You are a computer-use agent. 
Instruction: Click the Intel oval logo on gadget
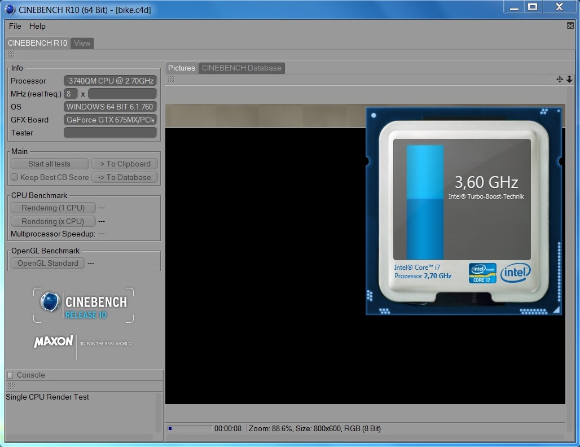pos(515,273)
